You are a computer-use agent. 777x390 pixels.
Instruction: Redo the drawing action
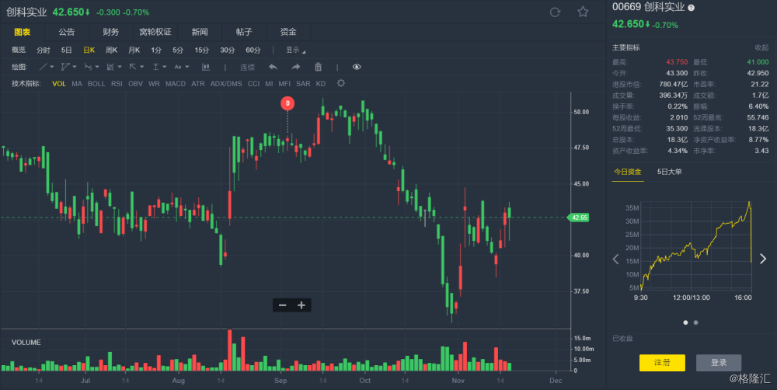(x=295, y=67)
